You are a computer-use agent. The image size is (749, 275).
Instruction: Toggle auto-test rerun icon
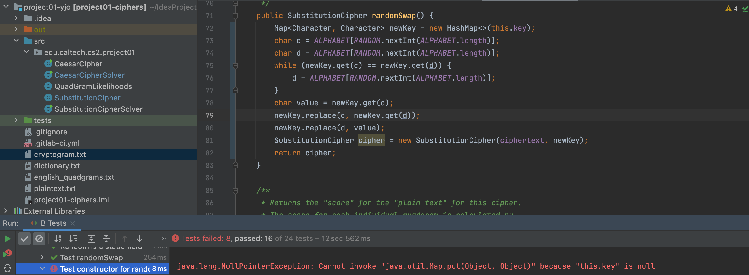tap(8, 268)
